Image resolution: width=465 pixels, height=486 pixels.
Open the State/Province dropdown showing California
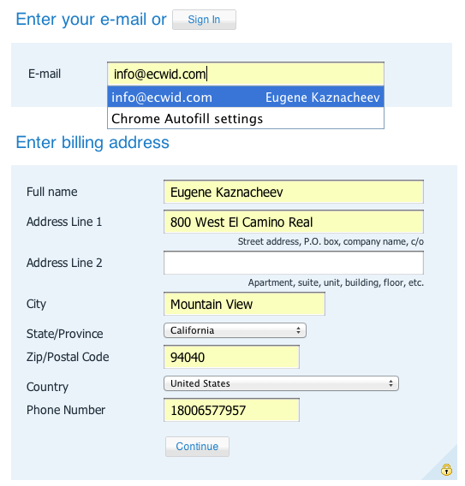point(235,330)
